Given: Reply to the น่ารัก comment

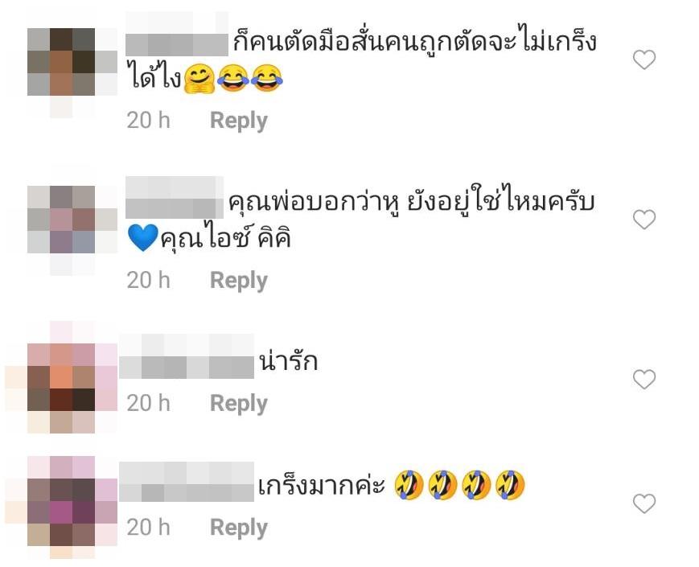Looking at the screenshot, I should [x=239, y=404].
